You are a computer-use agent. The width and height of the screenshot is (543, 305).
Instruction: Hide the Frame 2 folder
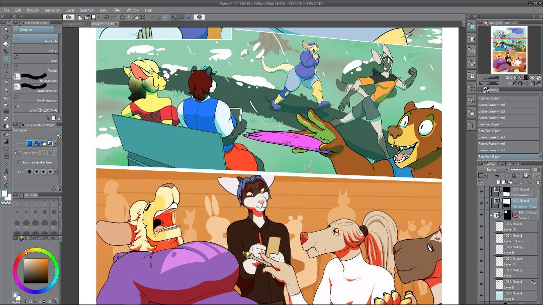481,215
